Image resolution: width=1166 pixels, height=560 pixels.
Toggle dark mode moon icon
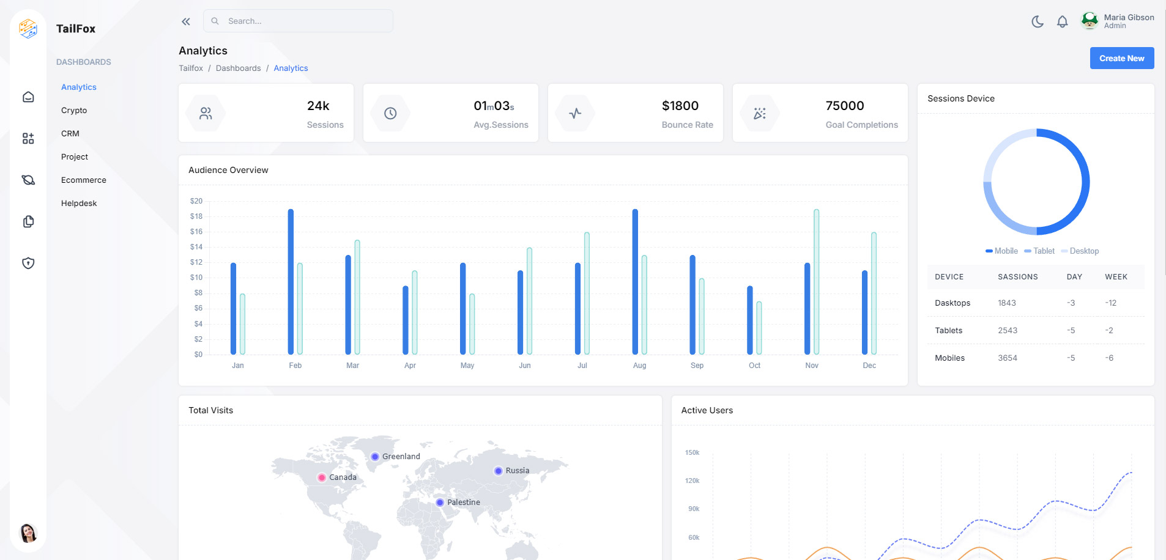[x=1038, y=21]
